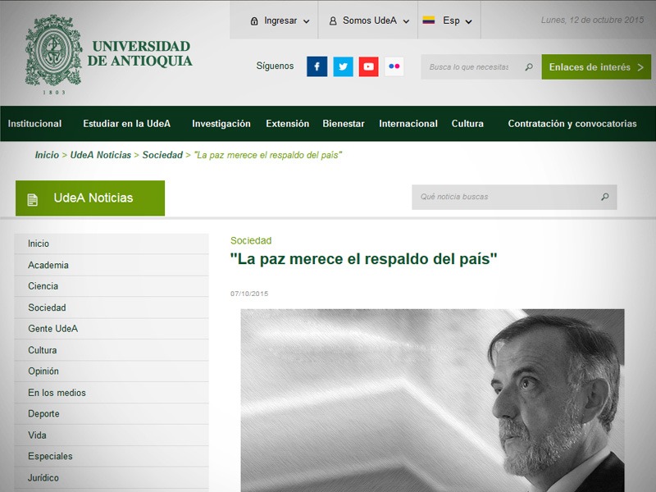This screenshot has height=492, width=656.
Task: Open the Bienestar menu item
Action: [x=344, y=124]
